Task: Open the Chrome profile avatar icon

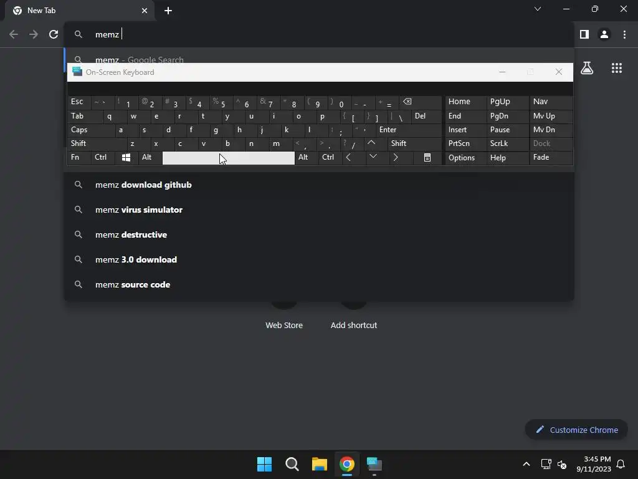Action: pos(604,34)
